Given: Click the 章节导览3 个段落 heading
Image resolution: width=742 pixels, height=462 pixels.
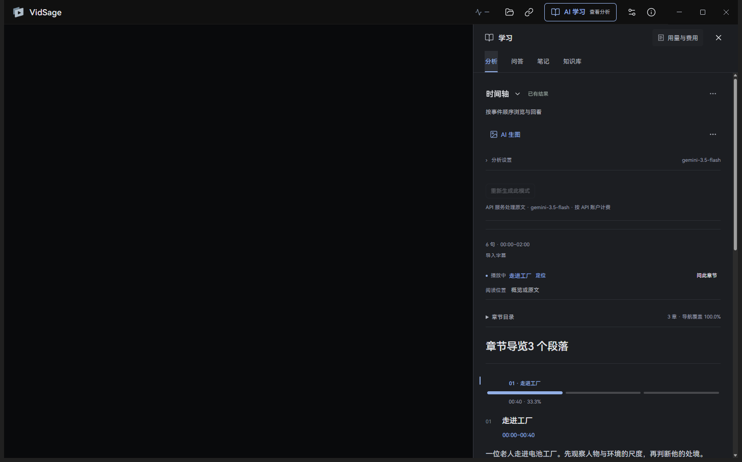Looking at the screenshot, I should click(527, 346).
